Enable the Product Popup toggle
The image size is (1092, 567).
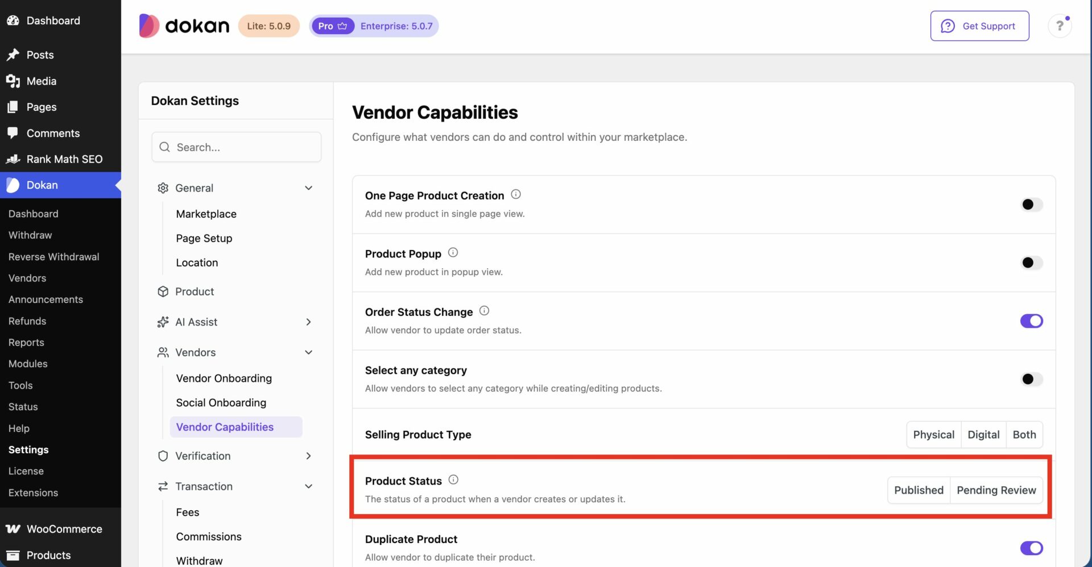click(1032, 262)
